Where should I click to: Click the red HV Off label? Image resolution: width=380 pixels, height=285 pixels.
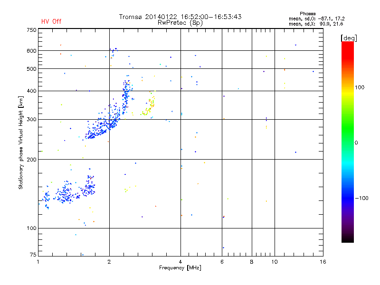tap(51, 21)
